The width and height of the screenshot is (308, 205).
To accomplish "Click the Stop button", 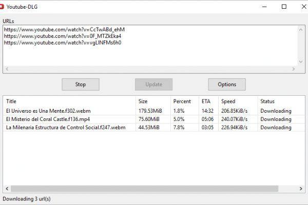I will [x=81, y=85].
